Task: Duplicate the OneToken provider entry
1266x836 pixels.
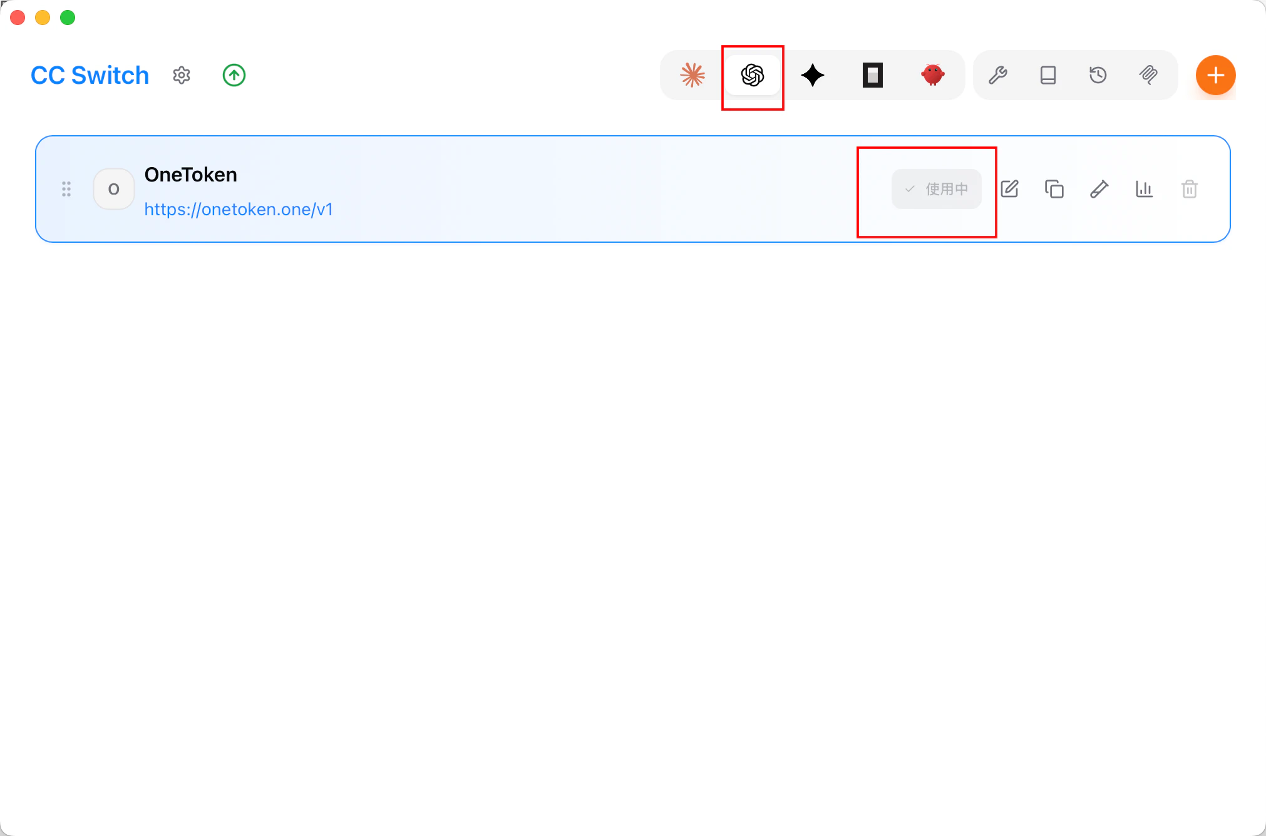Action: (1054, 189)
